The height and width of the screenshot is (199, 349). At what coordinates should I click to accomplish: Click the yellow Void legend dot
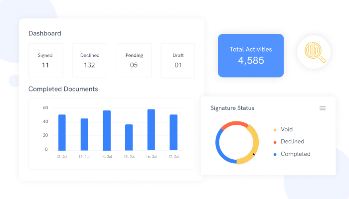point(275,129)
